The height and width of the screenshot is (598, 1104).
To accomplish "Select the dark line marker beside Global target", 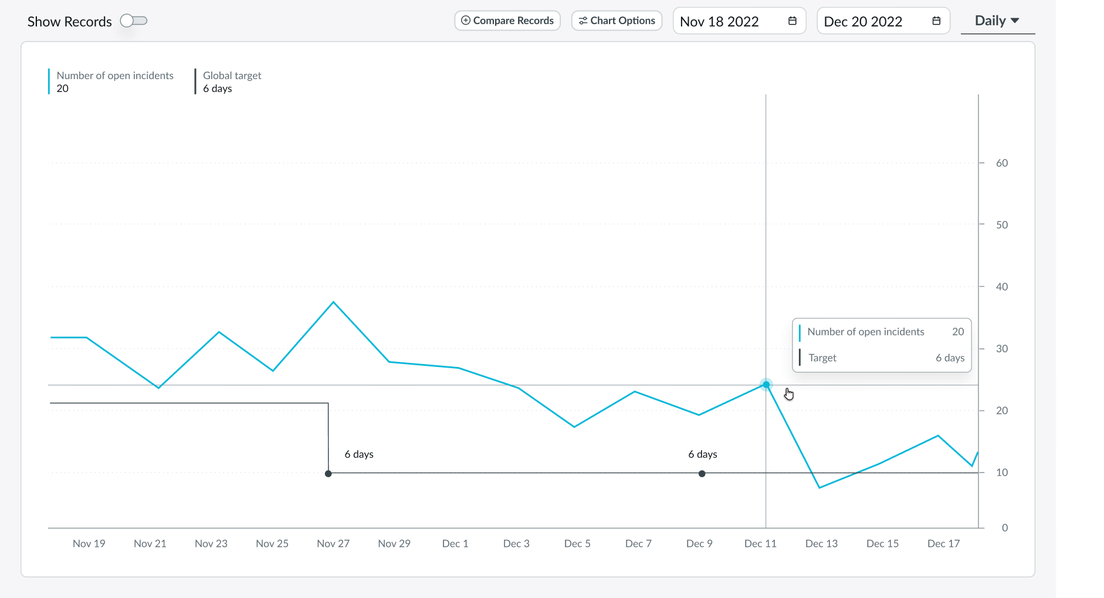I will tap(195, 81).
